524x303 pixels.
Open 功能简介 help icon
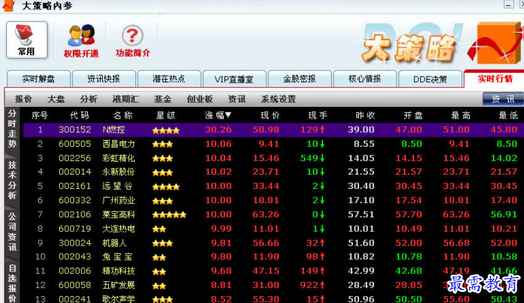(133, 41)
